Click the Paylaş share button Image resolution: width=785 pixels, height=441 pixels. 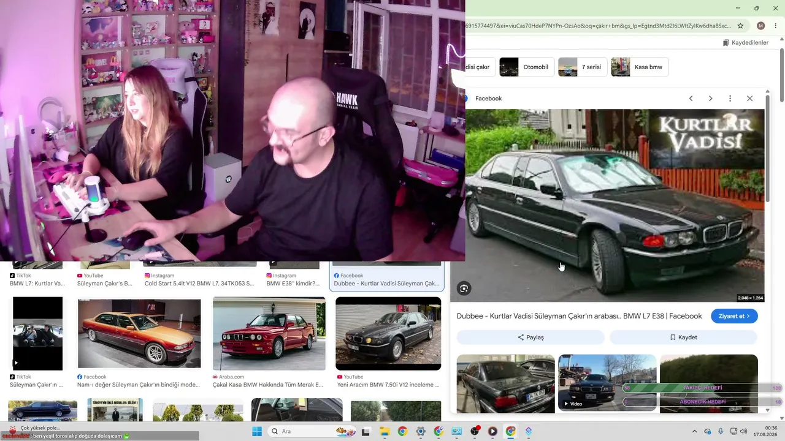(x=530, y=337)
